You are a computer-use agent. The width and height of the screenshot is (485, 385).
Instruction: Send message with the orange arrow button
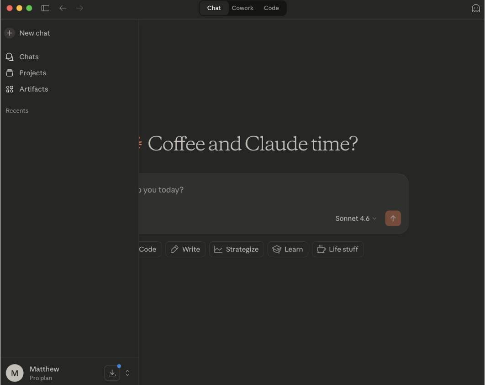point(393,219)
